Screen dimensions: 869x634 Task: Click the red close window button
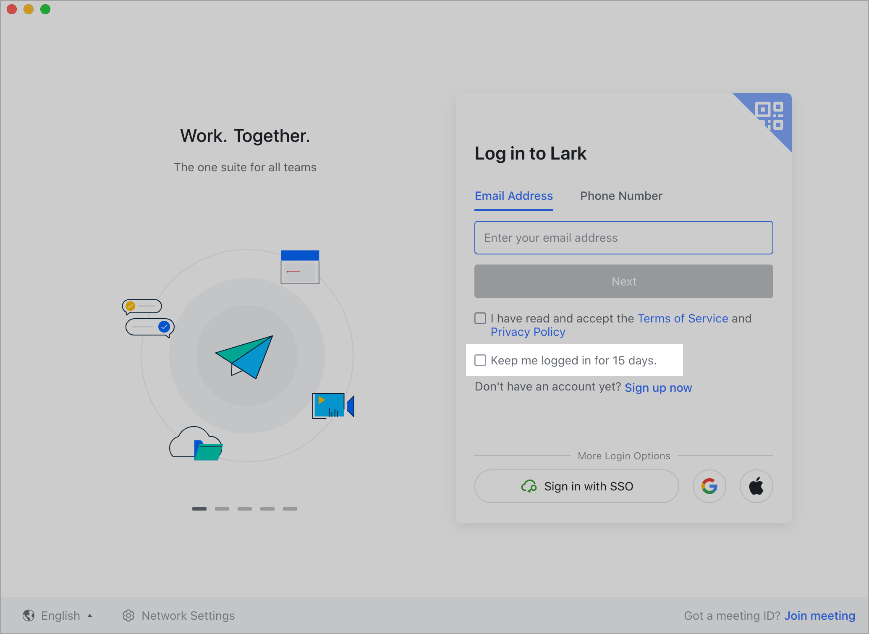coord(12,9)
